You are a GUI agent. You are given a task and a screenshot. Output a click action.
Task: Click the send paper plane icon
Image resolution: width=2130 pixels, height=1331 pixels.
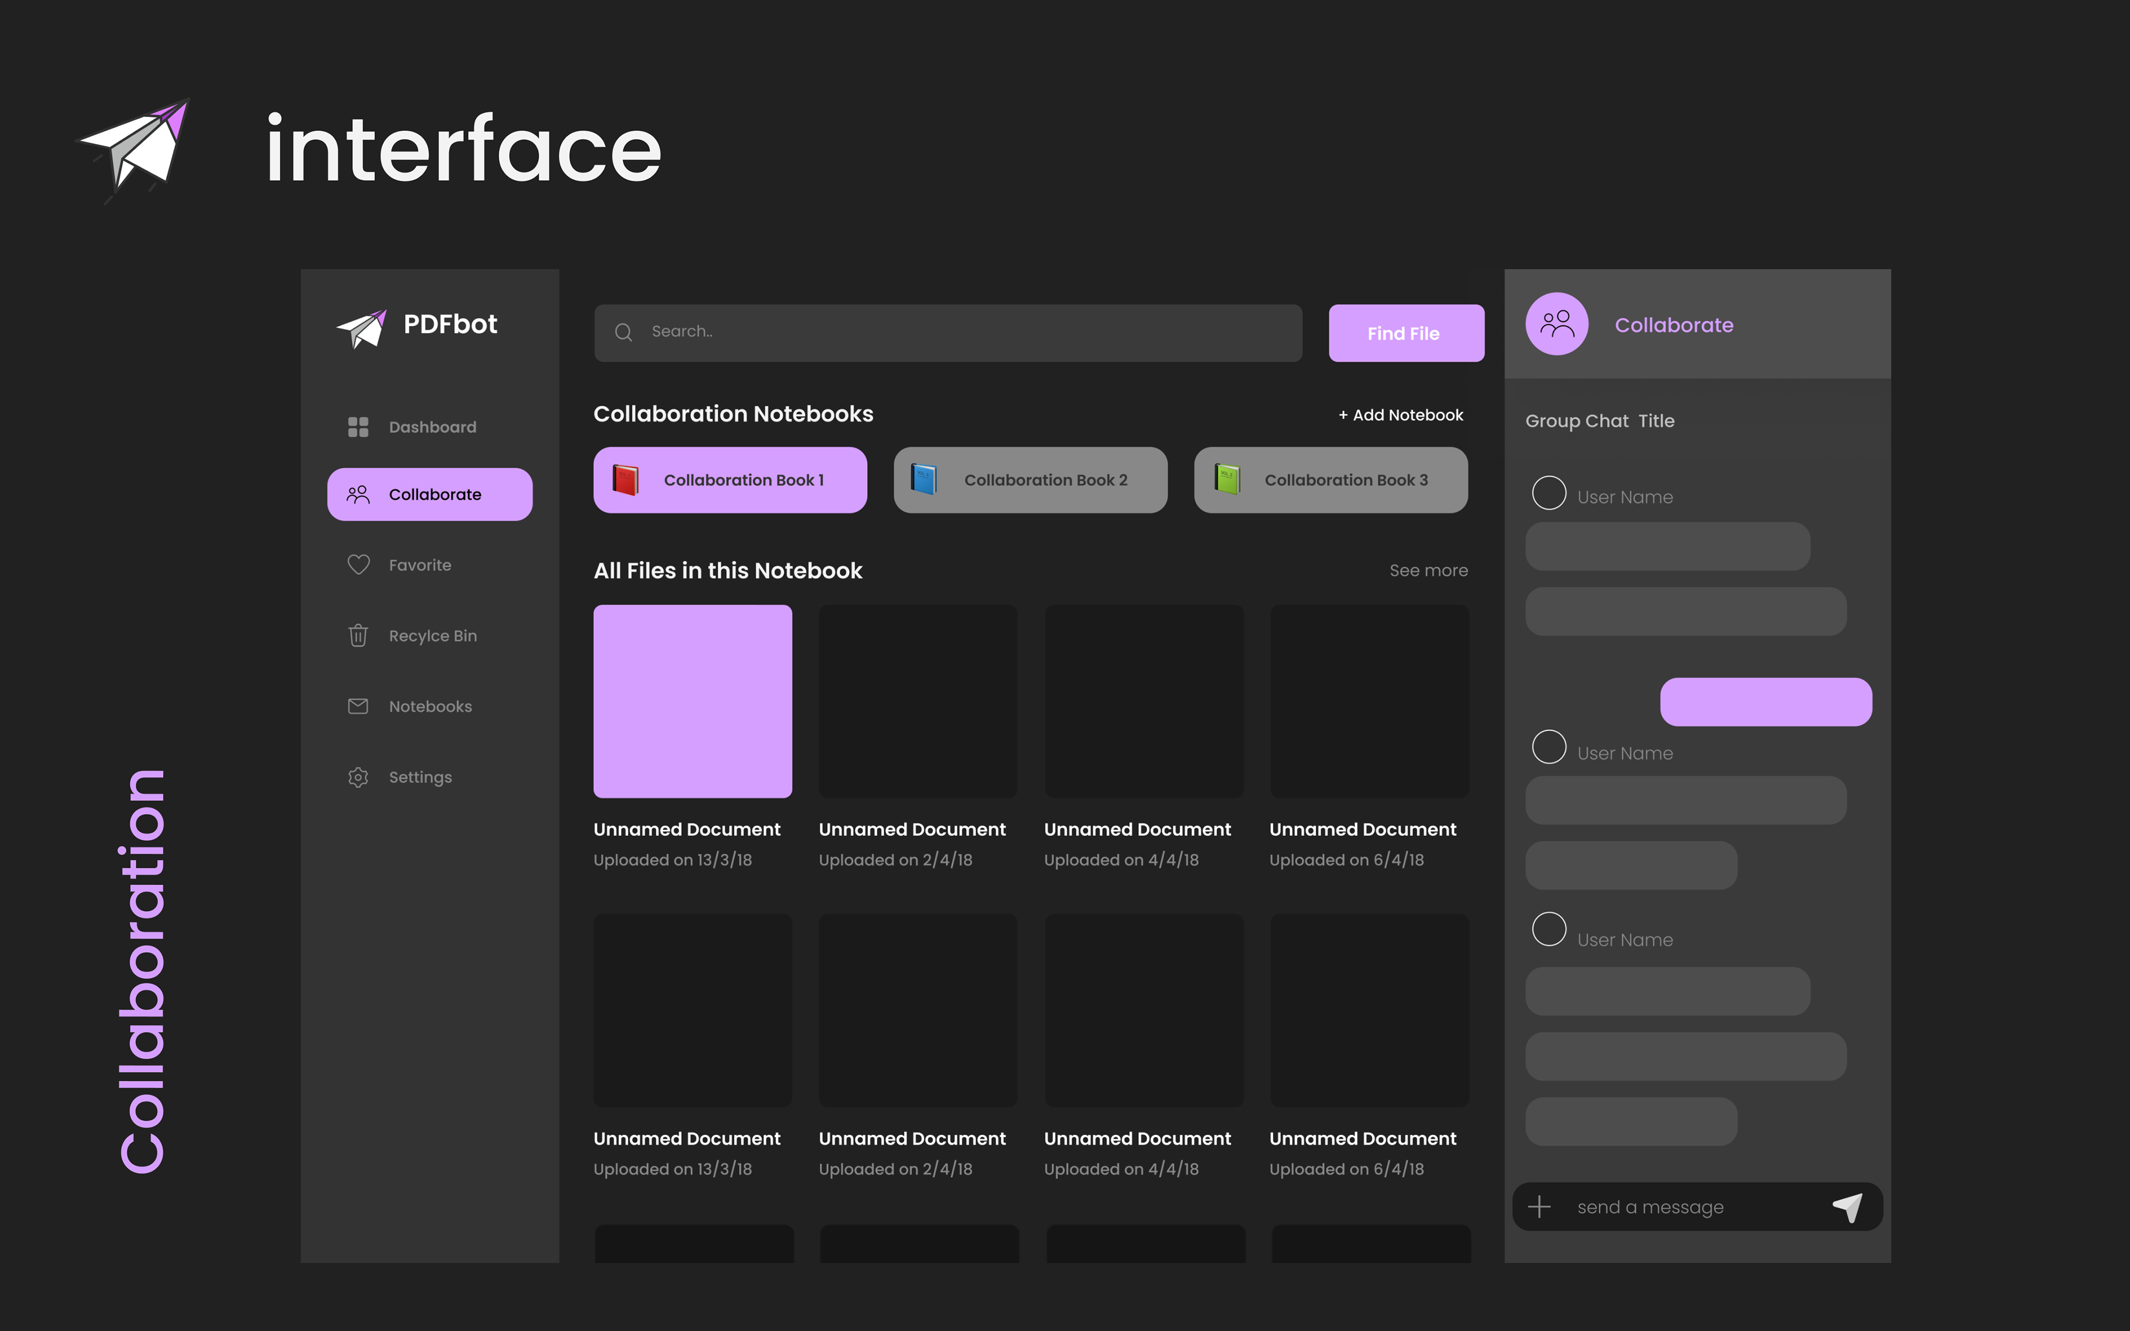pyautogui.click(x=1848, y=1207)
